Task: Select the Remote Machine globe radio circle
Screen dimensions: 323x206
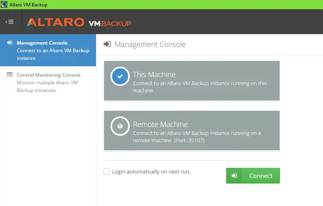Action: coord(120,126)
